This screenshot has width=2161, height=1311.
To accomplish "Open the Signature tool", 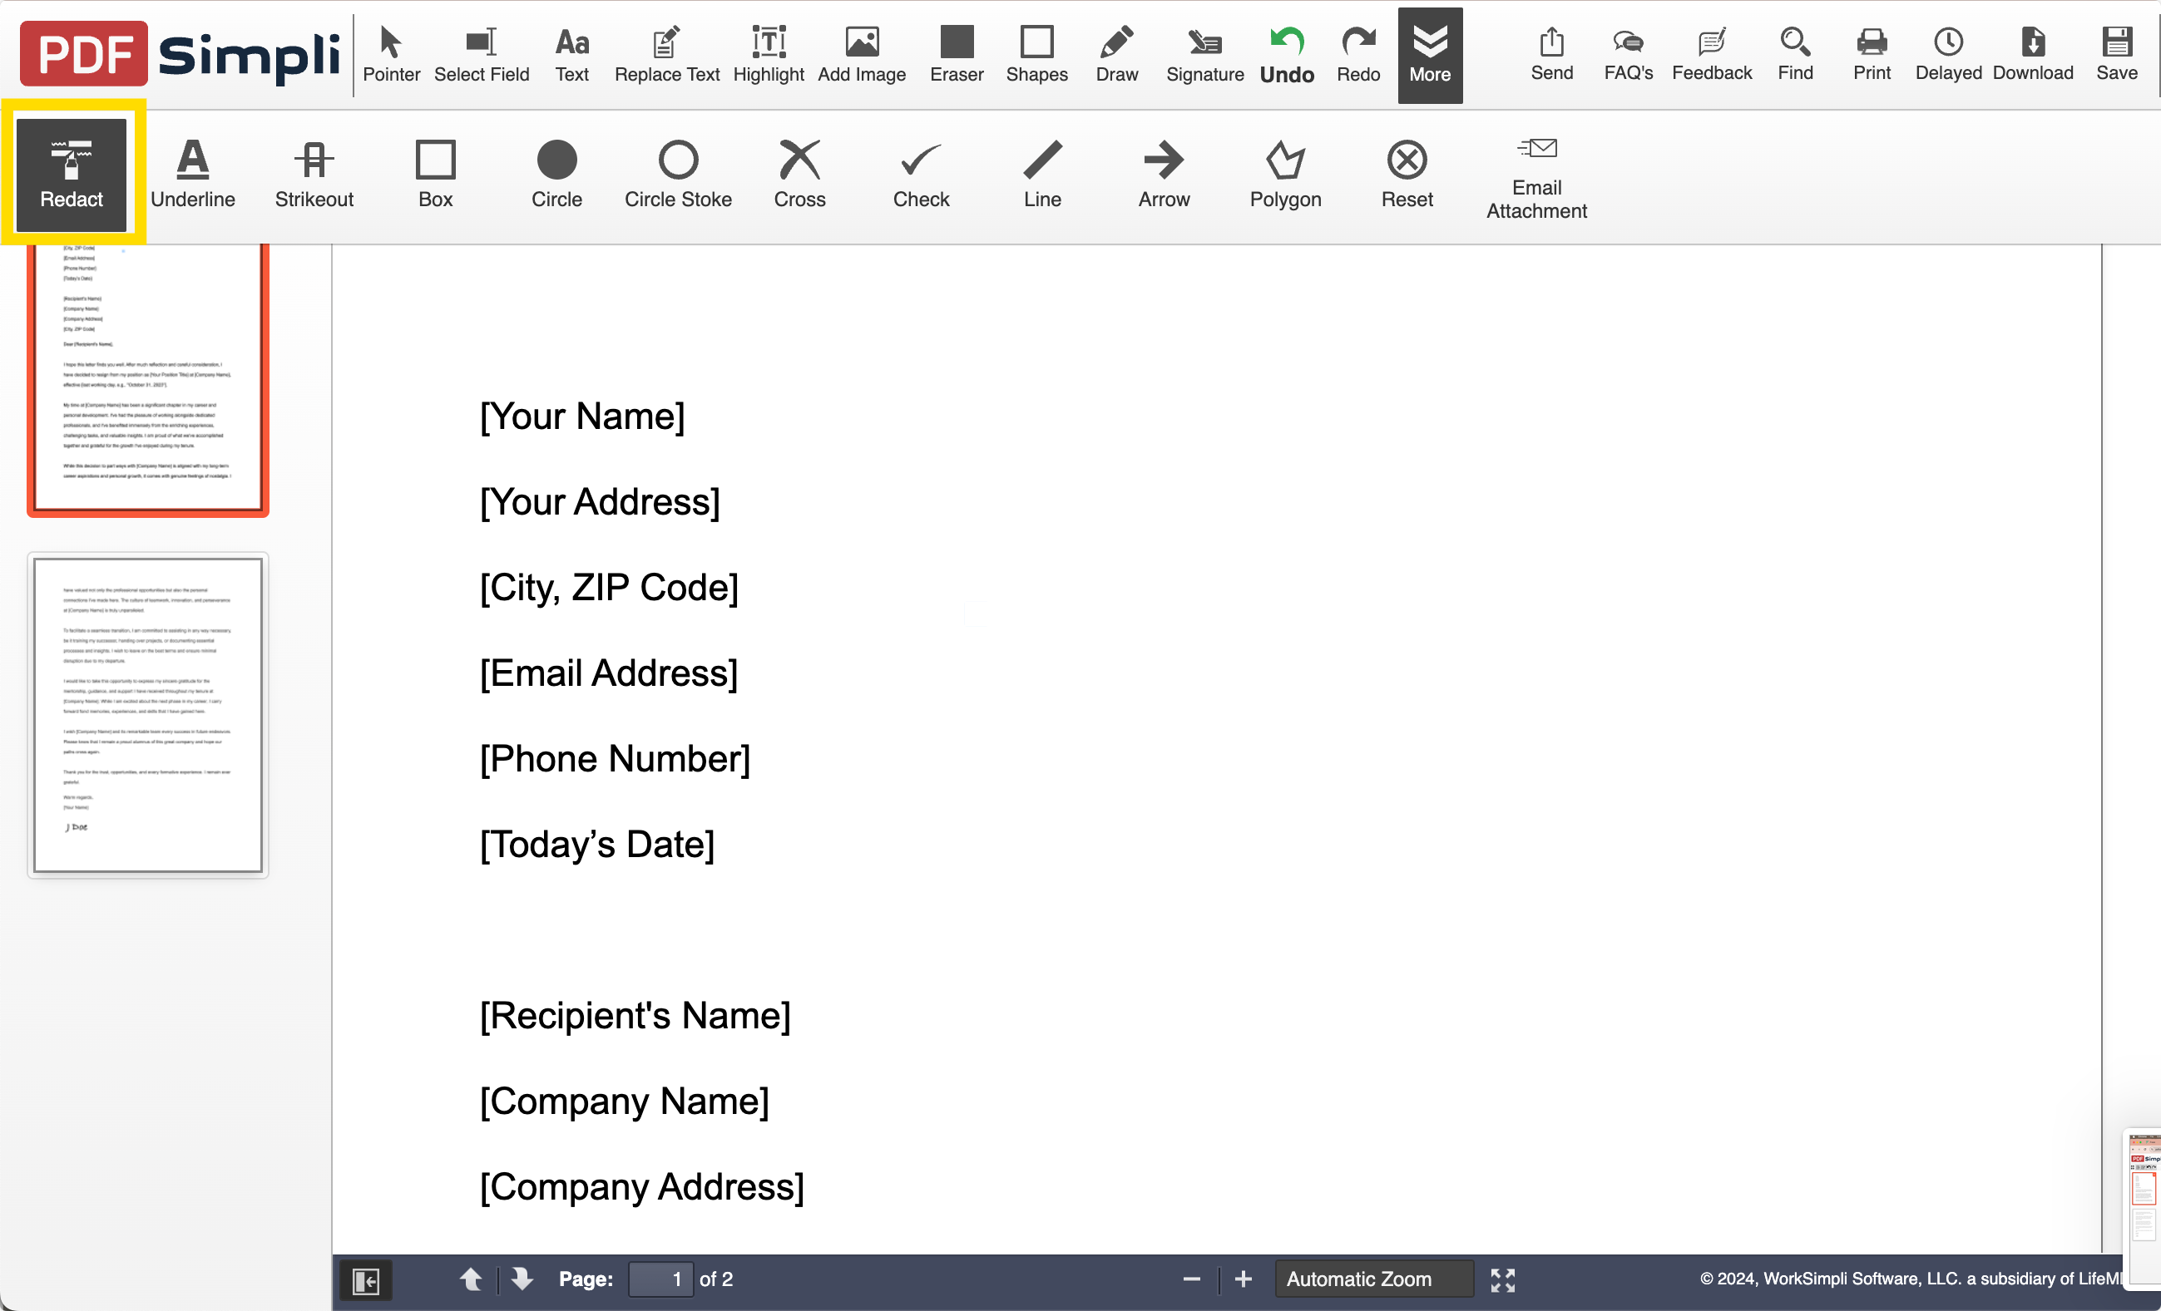I will tap(1204, 54).
